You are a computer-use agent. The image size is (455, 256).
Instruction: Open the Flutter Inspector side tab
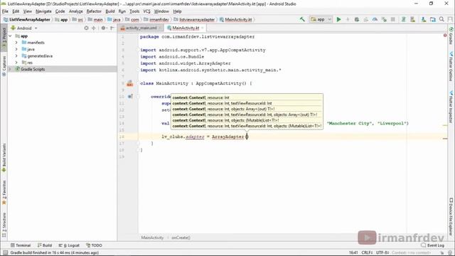coord(451,107)
